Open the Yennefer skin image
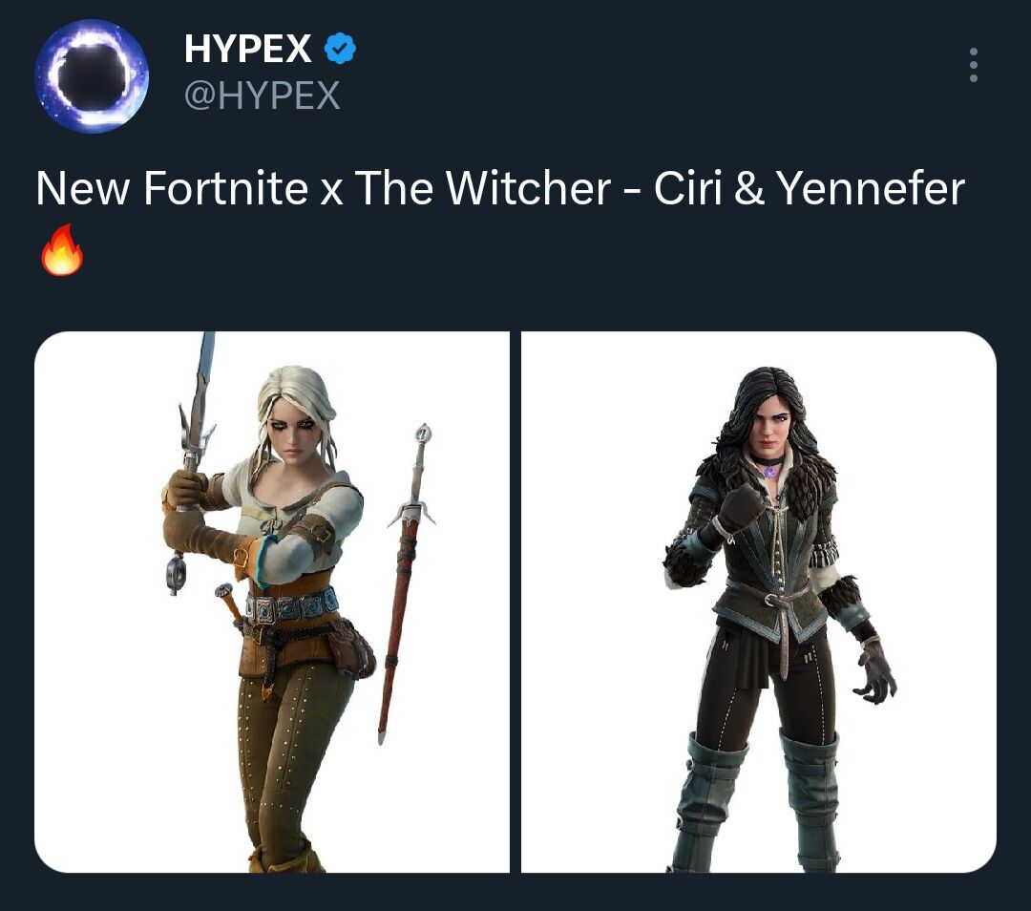The width and height of the screenshot is (1031, 911). pos(759,602)
